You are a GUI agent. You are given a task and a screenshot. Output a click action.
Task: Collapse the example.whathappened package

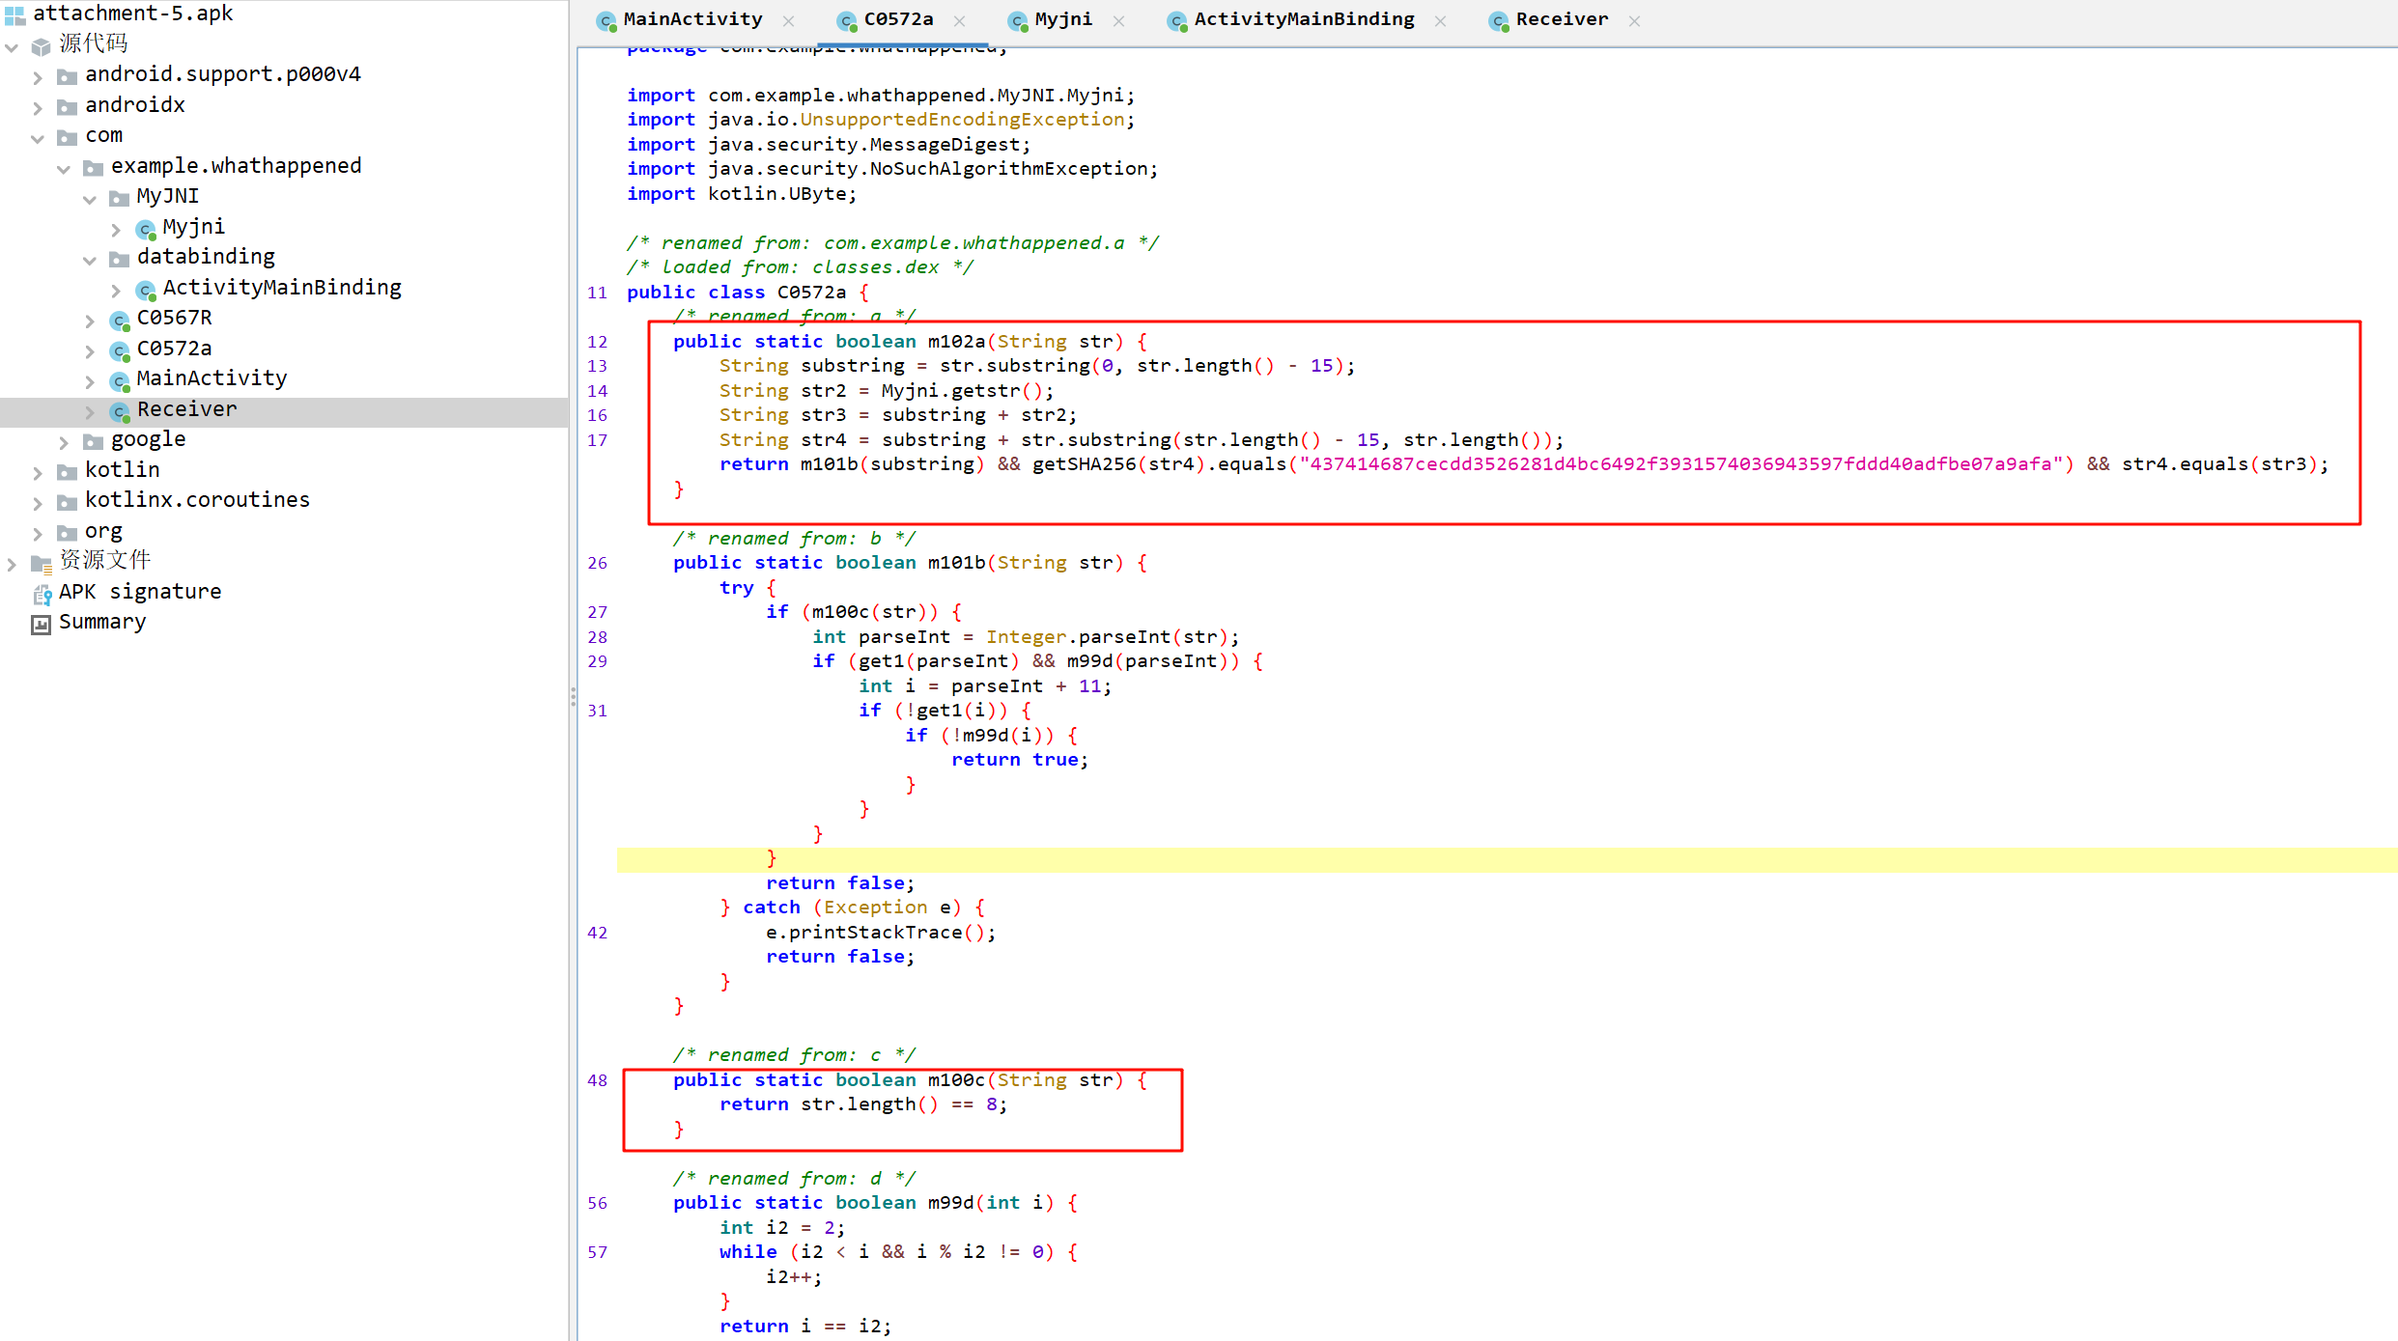pyautogui.click(x=64, y=169)
